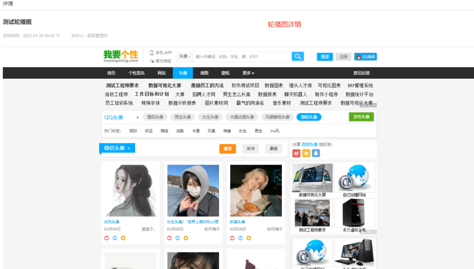Viewport: 474px width, 269px height.
Task: Open the 聊天机器人 ad link
Action: pos(295,94)
